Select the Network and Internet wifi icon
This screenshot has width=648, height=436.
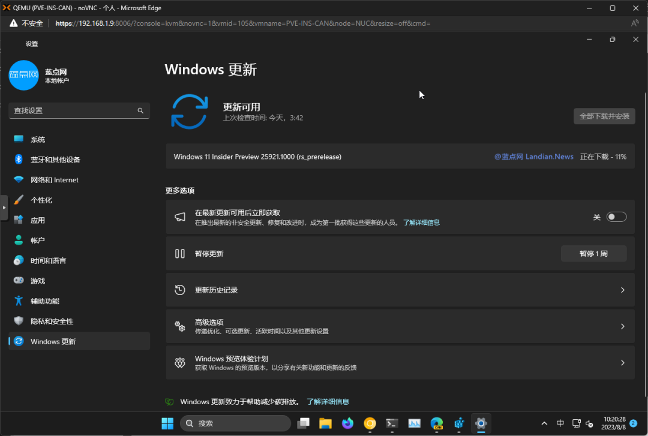coord(19,179)
